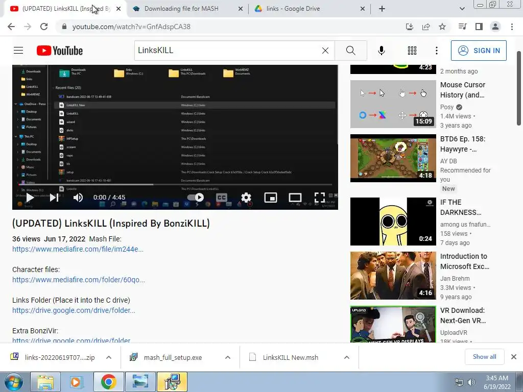Mute the video volume speaker
Viewport: 523px width, 392px height.
(x=78, y=198)
